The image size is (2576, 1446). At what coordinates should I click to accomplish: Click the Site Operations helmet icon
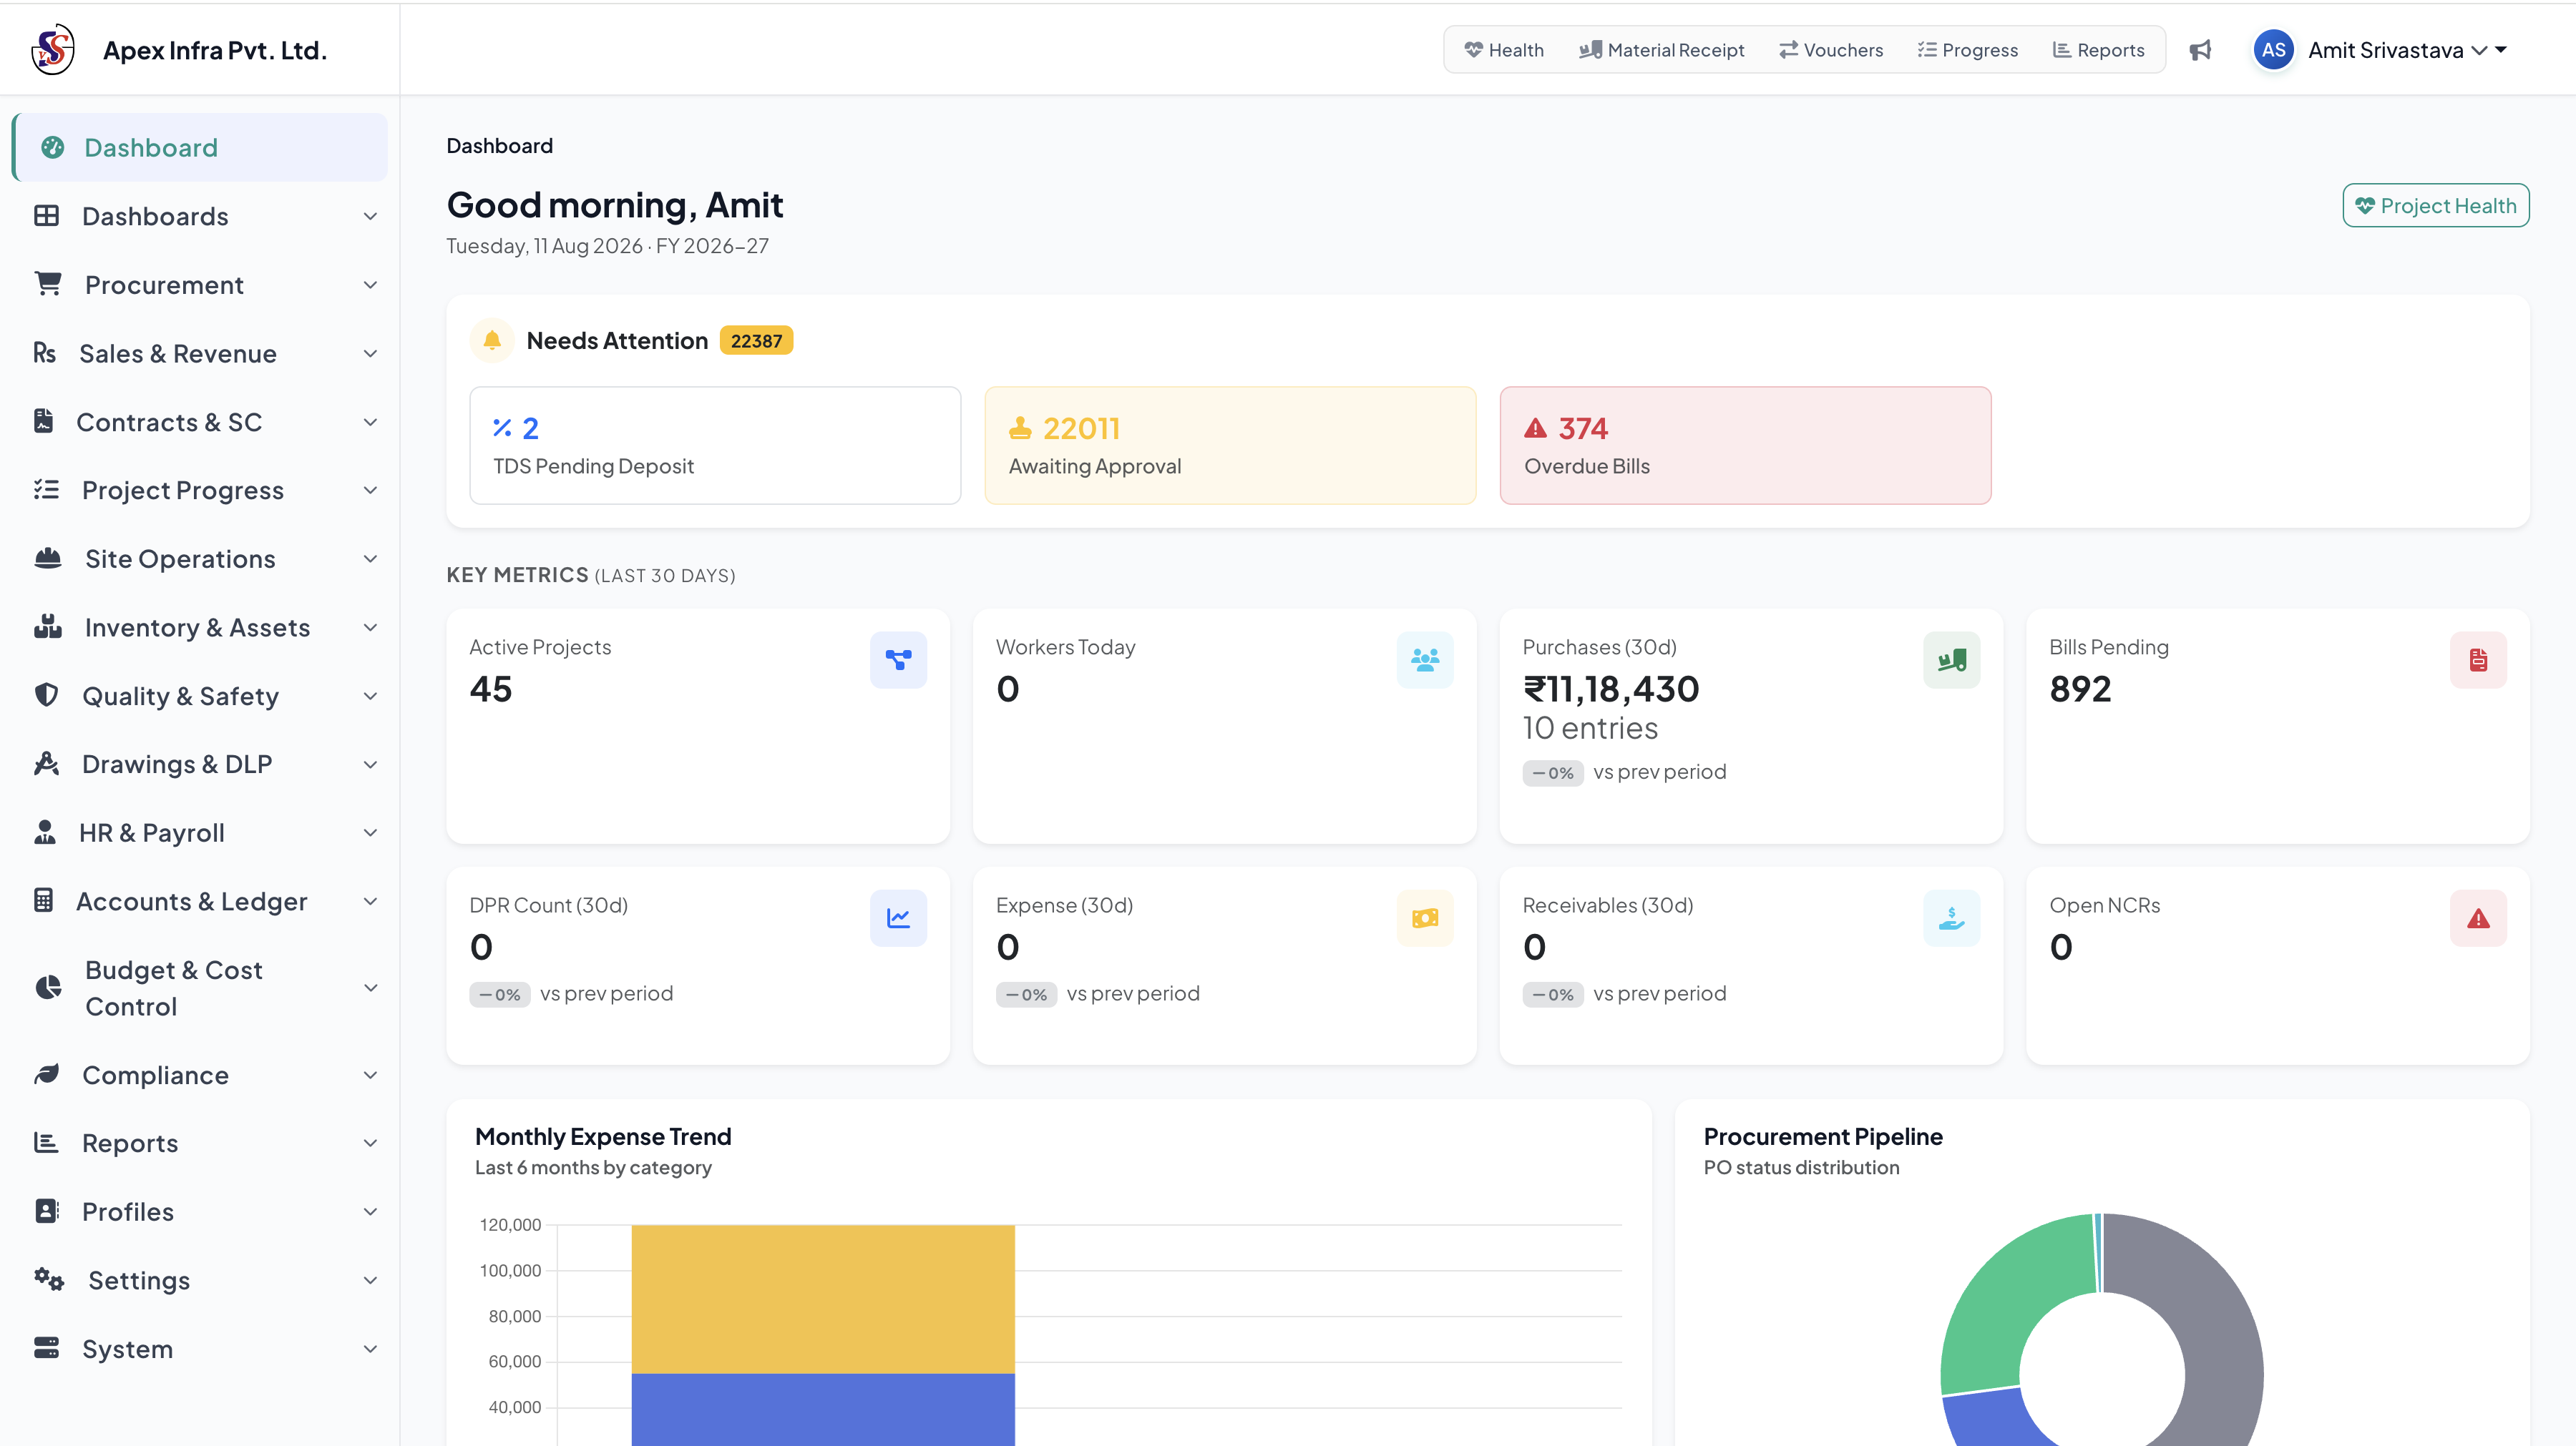coord(48,558)
